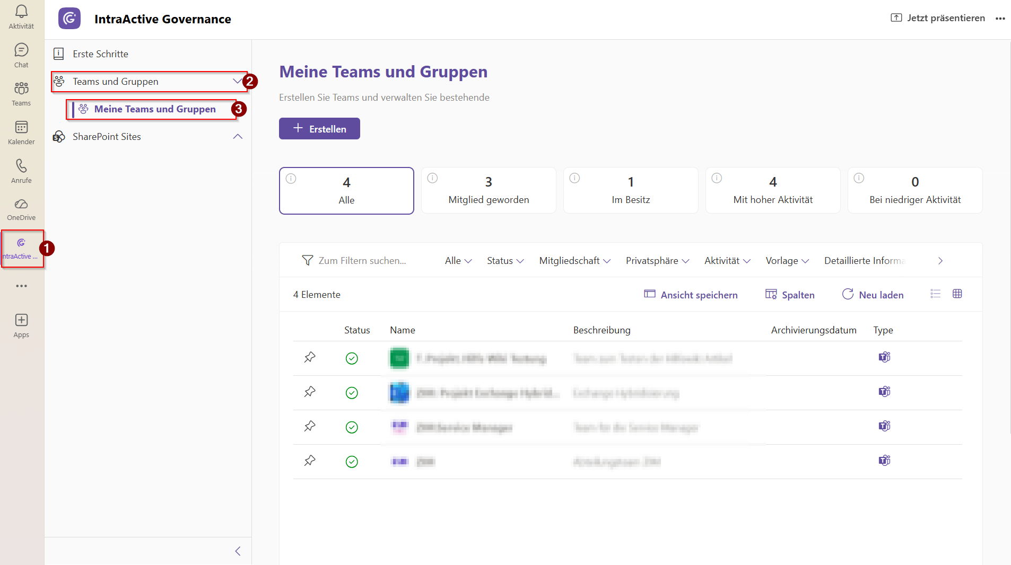The width and height of the screenshot is (1011, 565).
Task: Click info icon on Mitglied geworden card
Action: 432,178
